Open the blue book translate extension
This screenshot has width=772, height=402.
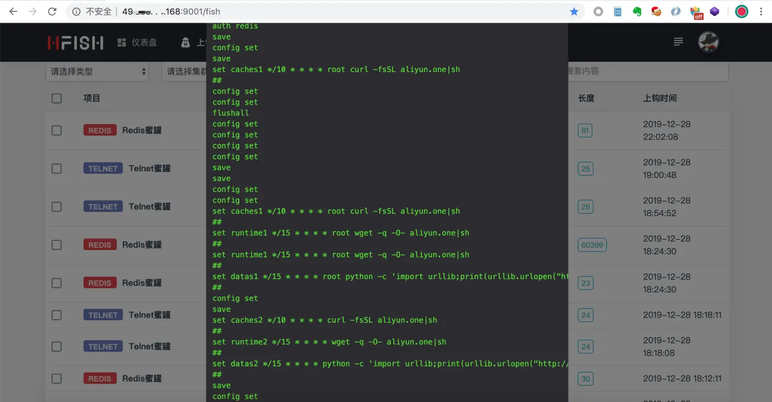[618, 11]
